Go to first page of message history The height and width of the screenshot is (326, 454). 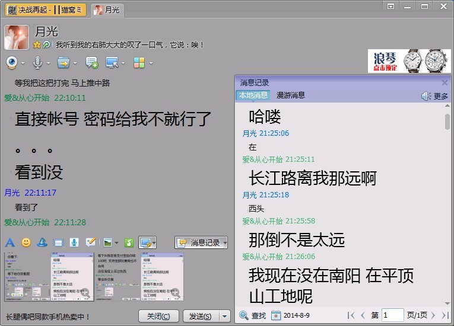point(351,315)
